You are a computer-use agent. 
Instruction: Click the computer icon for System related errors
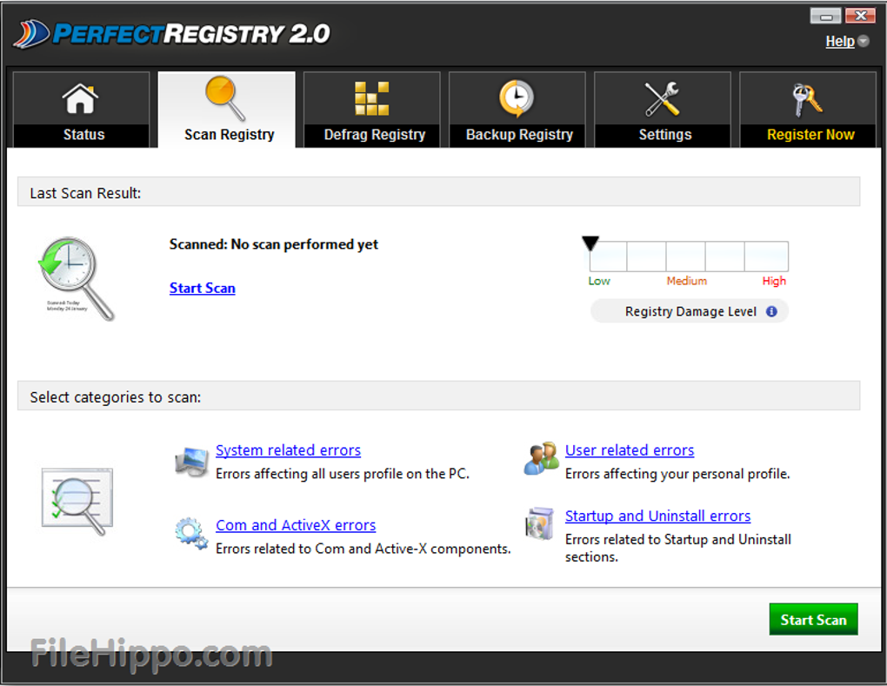pos(192,462)
